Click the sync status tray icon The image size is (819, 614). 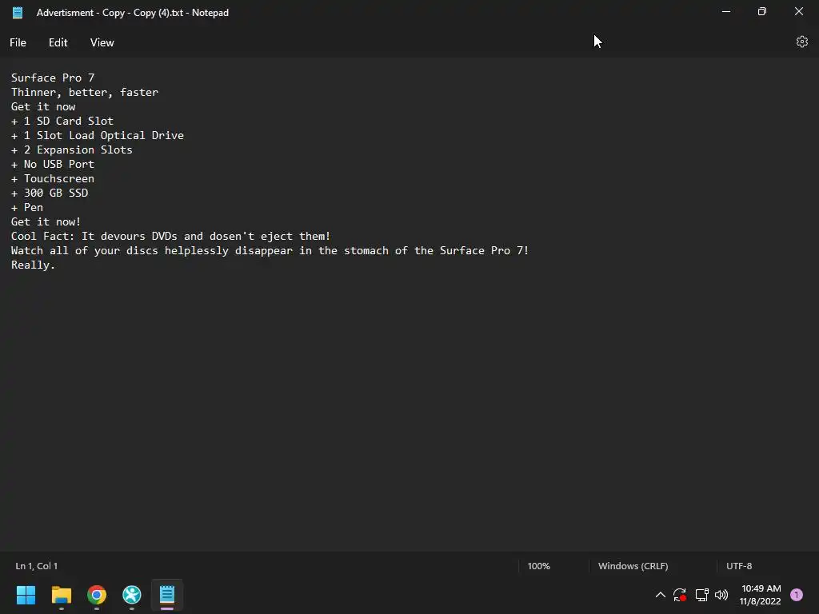(x=680, y=595)
